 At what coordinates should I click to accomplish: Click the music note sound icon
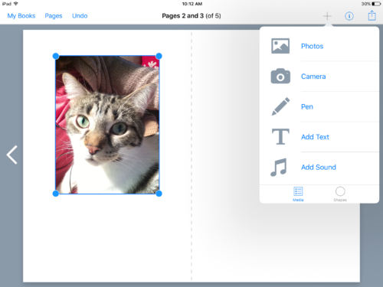pos(279,167)
